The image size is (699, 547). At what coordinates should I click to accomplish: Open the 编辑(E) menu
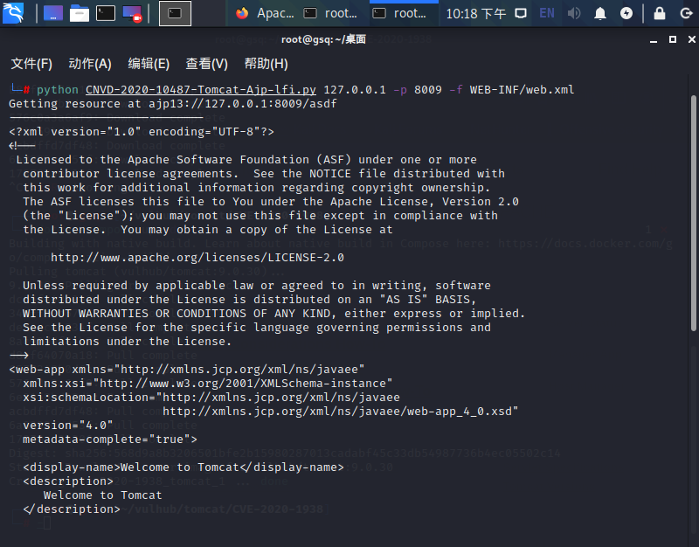click(x=149, y=64)
